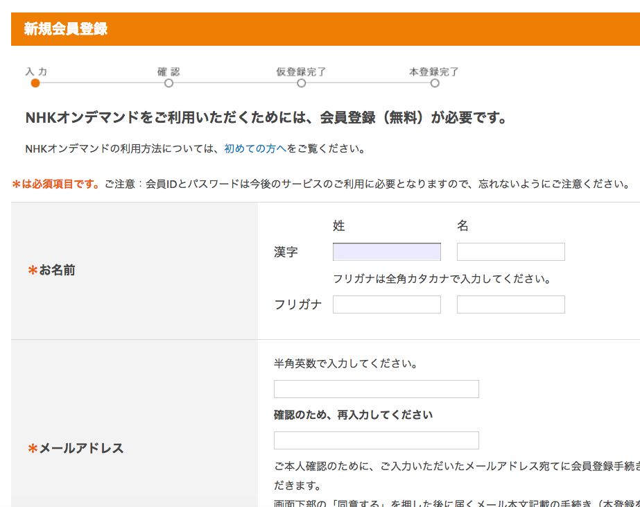Viewport: 640px width, 507px height.
Task: Click the 新規会員登録 header title
Action: click(x=66, y=29)
